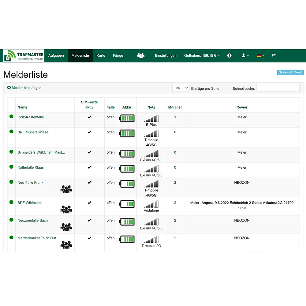306x306 pixels.
Task: Click the green status dot for Kofferfalle Klaus
Action: 11,167
